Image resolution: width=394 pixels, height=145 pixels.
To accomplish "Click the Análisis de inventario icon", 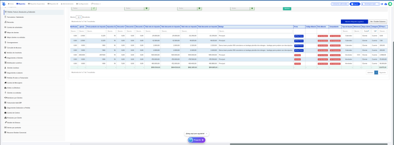I will (x=5, y=53).
